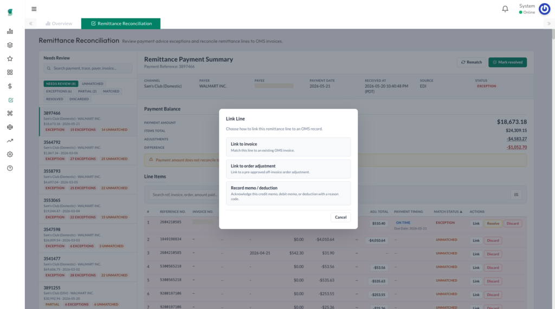Select the Matched filter chip

point(111,91)
